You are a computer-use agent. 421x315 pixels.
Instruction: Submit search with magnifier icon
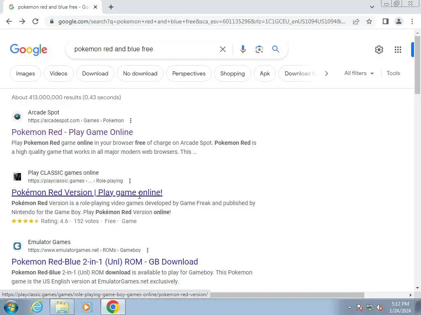pyautogui.click(x=275, y=49)
